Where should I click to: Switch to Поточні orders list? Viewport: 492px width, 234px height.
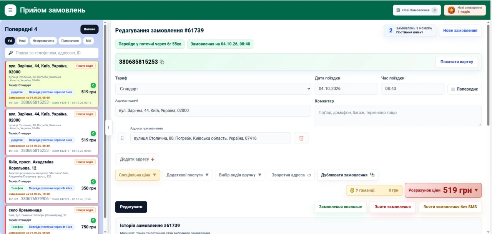coord(90,29)
